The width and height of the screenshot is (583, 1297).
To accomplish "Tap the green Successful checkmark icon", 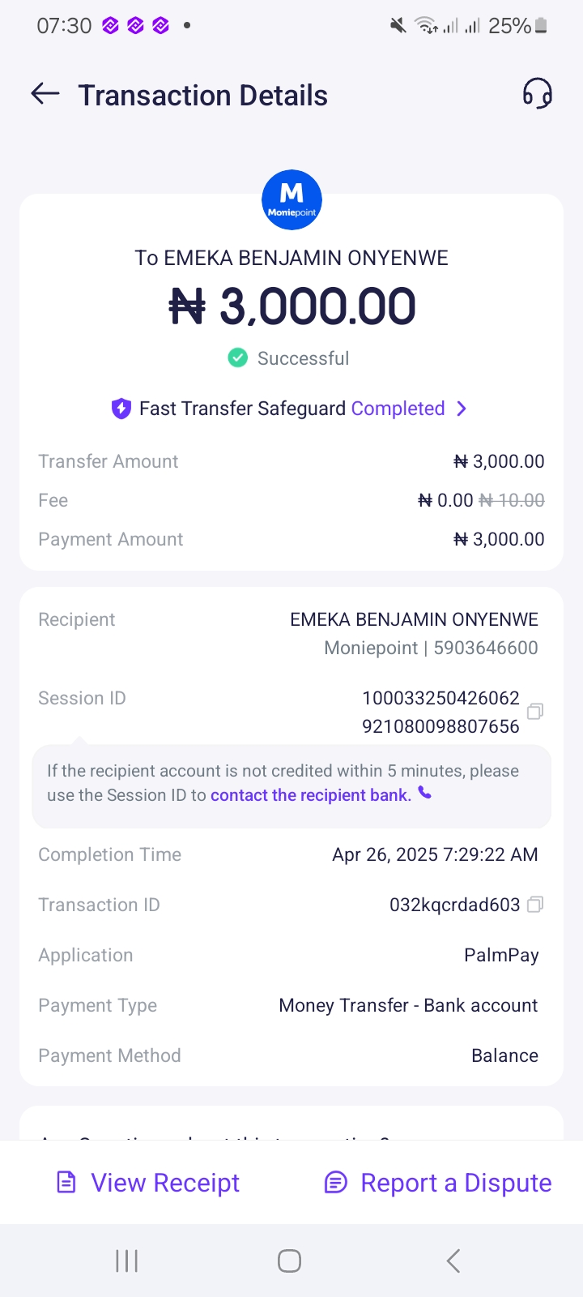I will [237, 357].
